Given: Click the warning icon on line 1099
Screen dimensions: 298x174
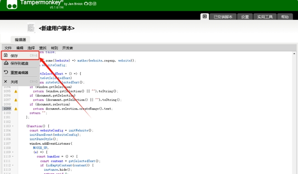Looking at the screenshot, I should click(16, 109).
